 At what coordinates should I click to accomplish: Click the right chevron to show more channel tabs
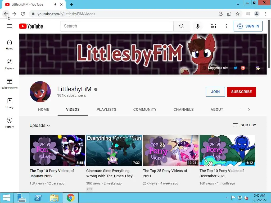click(249, 110)
